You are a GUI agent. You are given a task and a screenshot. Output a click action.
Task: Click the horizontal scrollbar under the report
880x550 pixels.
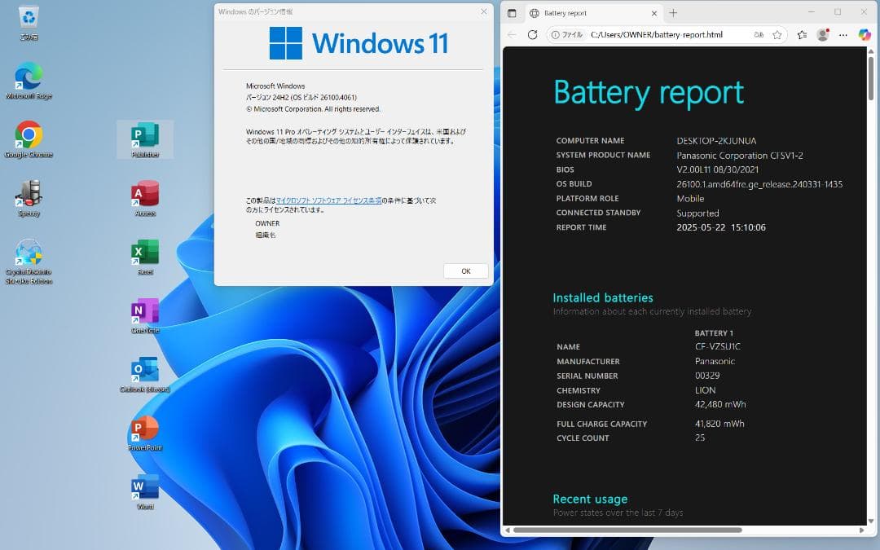[627, 530]
